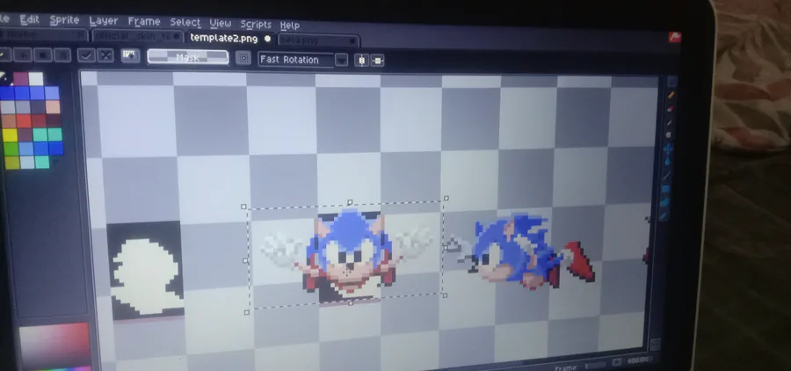The height and width of the screenshot is (371, 791).
Task: Click the running Sonic sprite on canvas
Action: [x=522, y=252]
